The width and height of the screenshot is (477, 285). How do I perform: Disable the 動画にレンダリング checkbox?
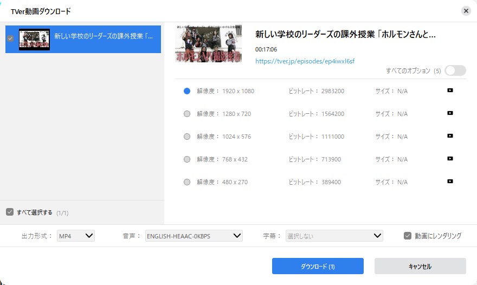pyautogui.click(x=408, y=236)
